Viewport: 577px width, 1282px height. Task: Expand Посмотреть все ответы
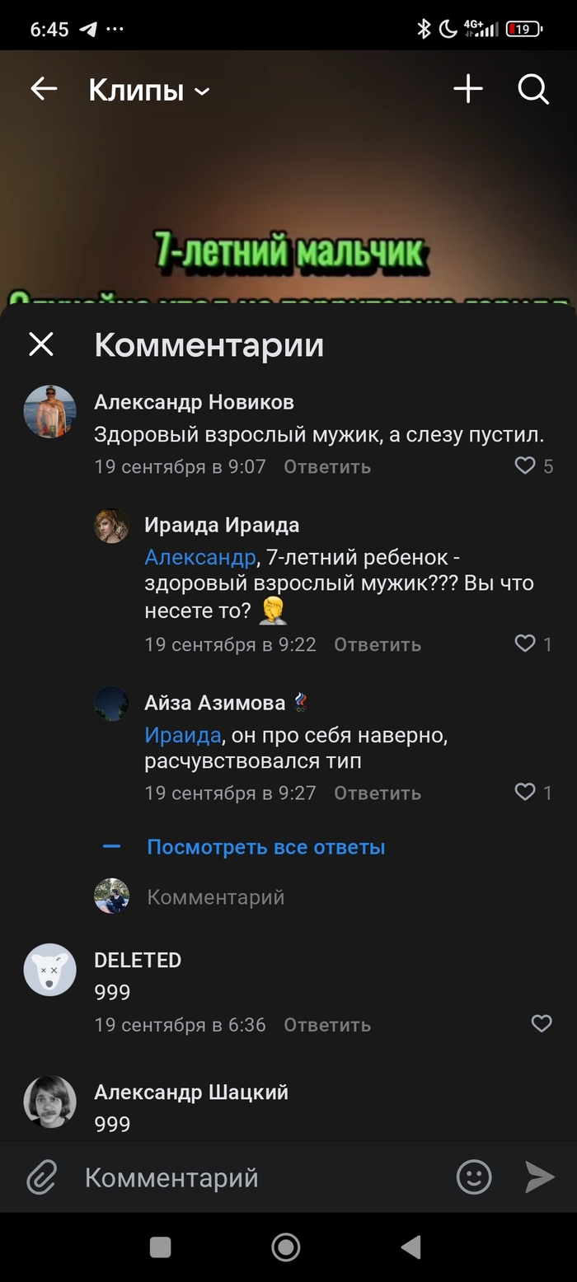265,847
